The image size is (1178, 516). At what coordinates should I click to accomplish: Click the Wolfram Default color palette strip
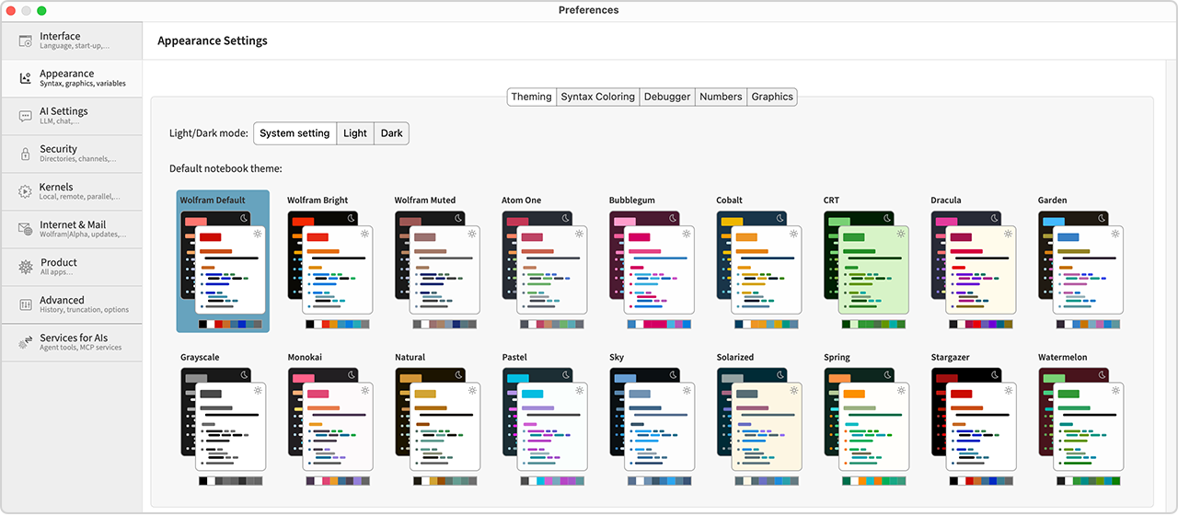[229, 325]
